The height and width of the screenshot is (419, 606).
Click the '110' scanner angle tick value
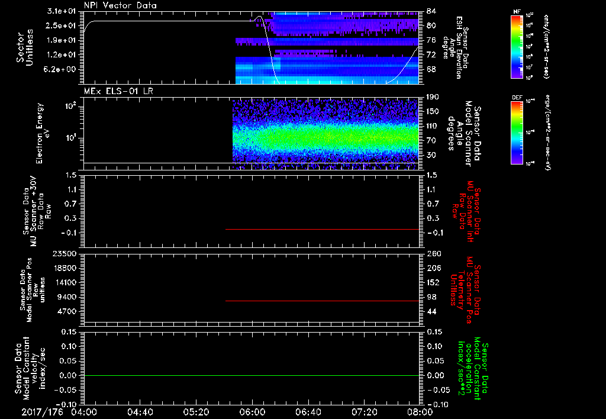(x=433, y=126)
